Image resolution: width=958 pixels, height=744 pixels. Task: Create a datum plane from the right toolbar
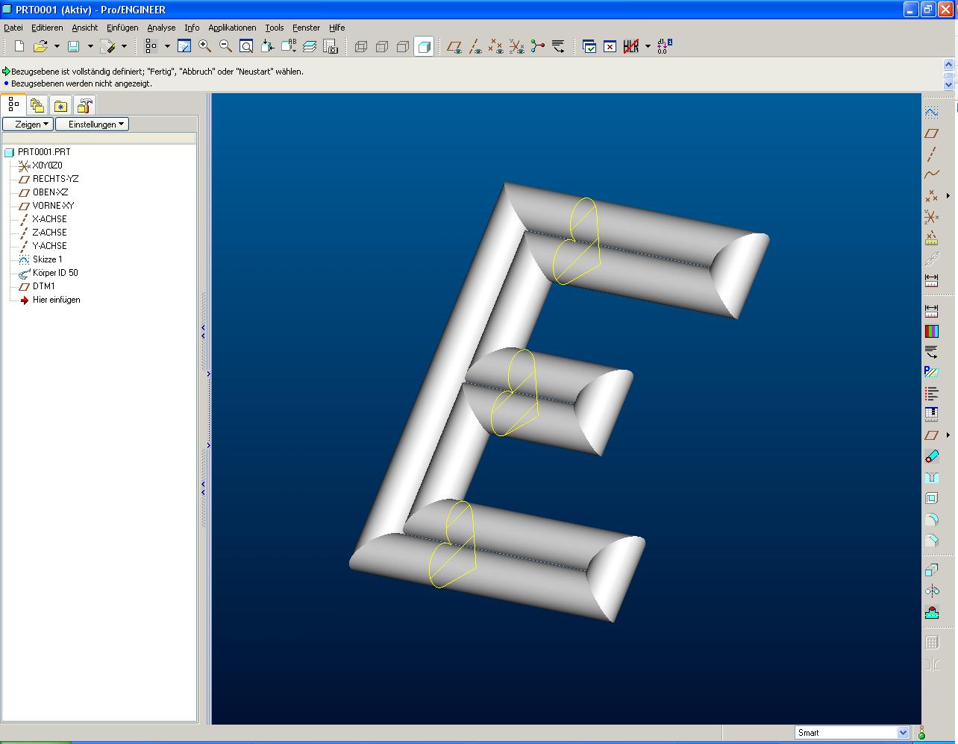tap(931, 133)
